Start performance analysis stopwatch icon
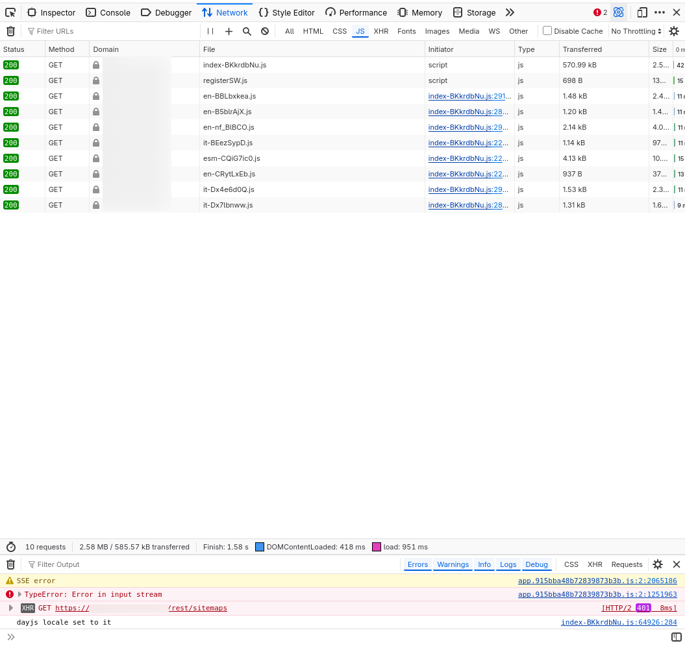 click(x=11, y=547)
